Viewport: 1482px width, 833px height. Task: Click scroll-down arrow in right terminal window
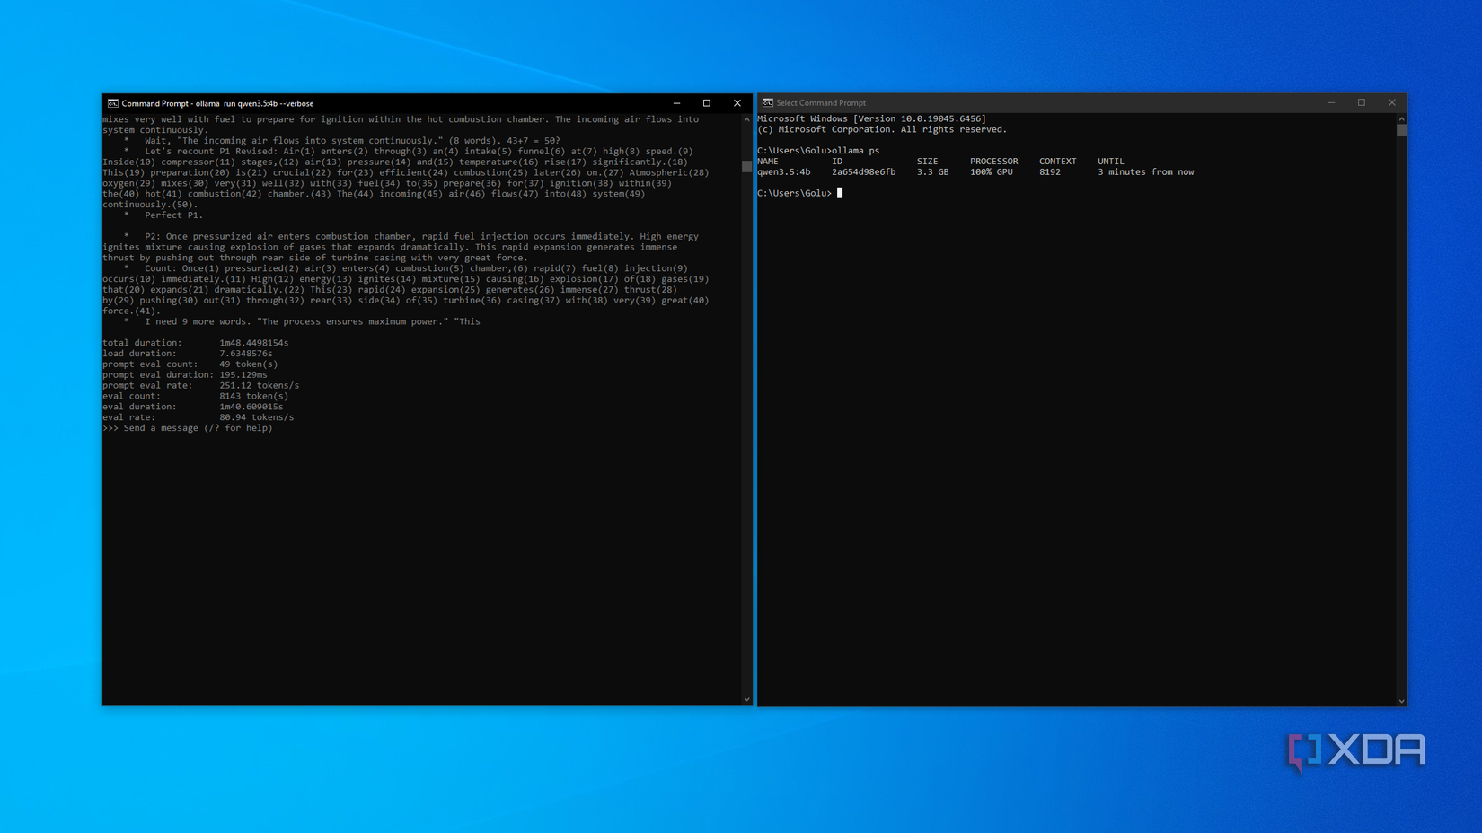coord(1401,701)
